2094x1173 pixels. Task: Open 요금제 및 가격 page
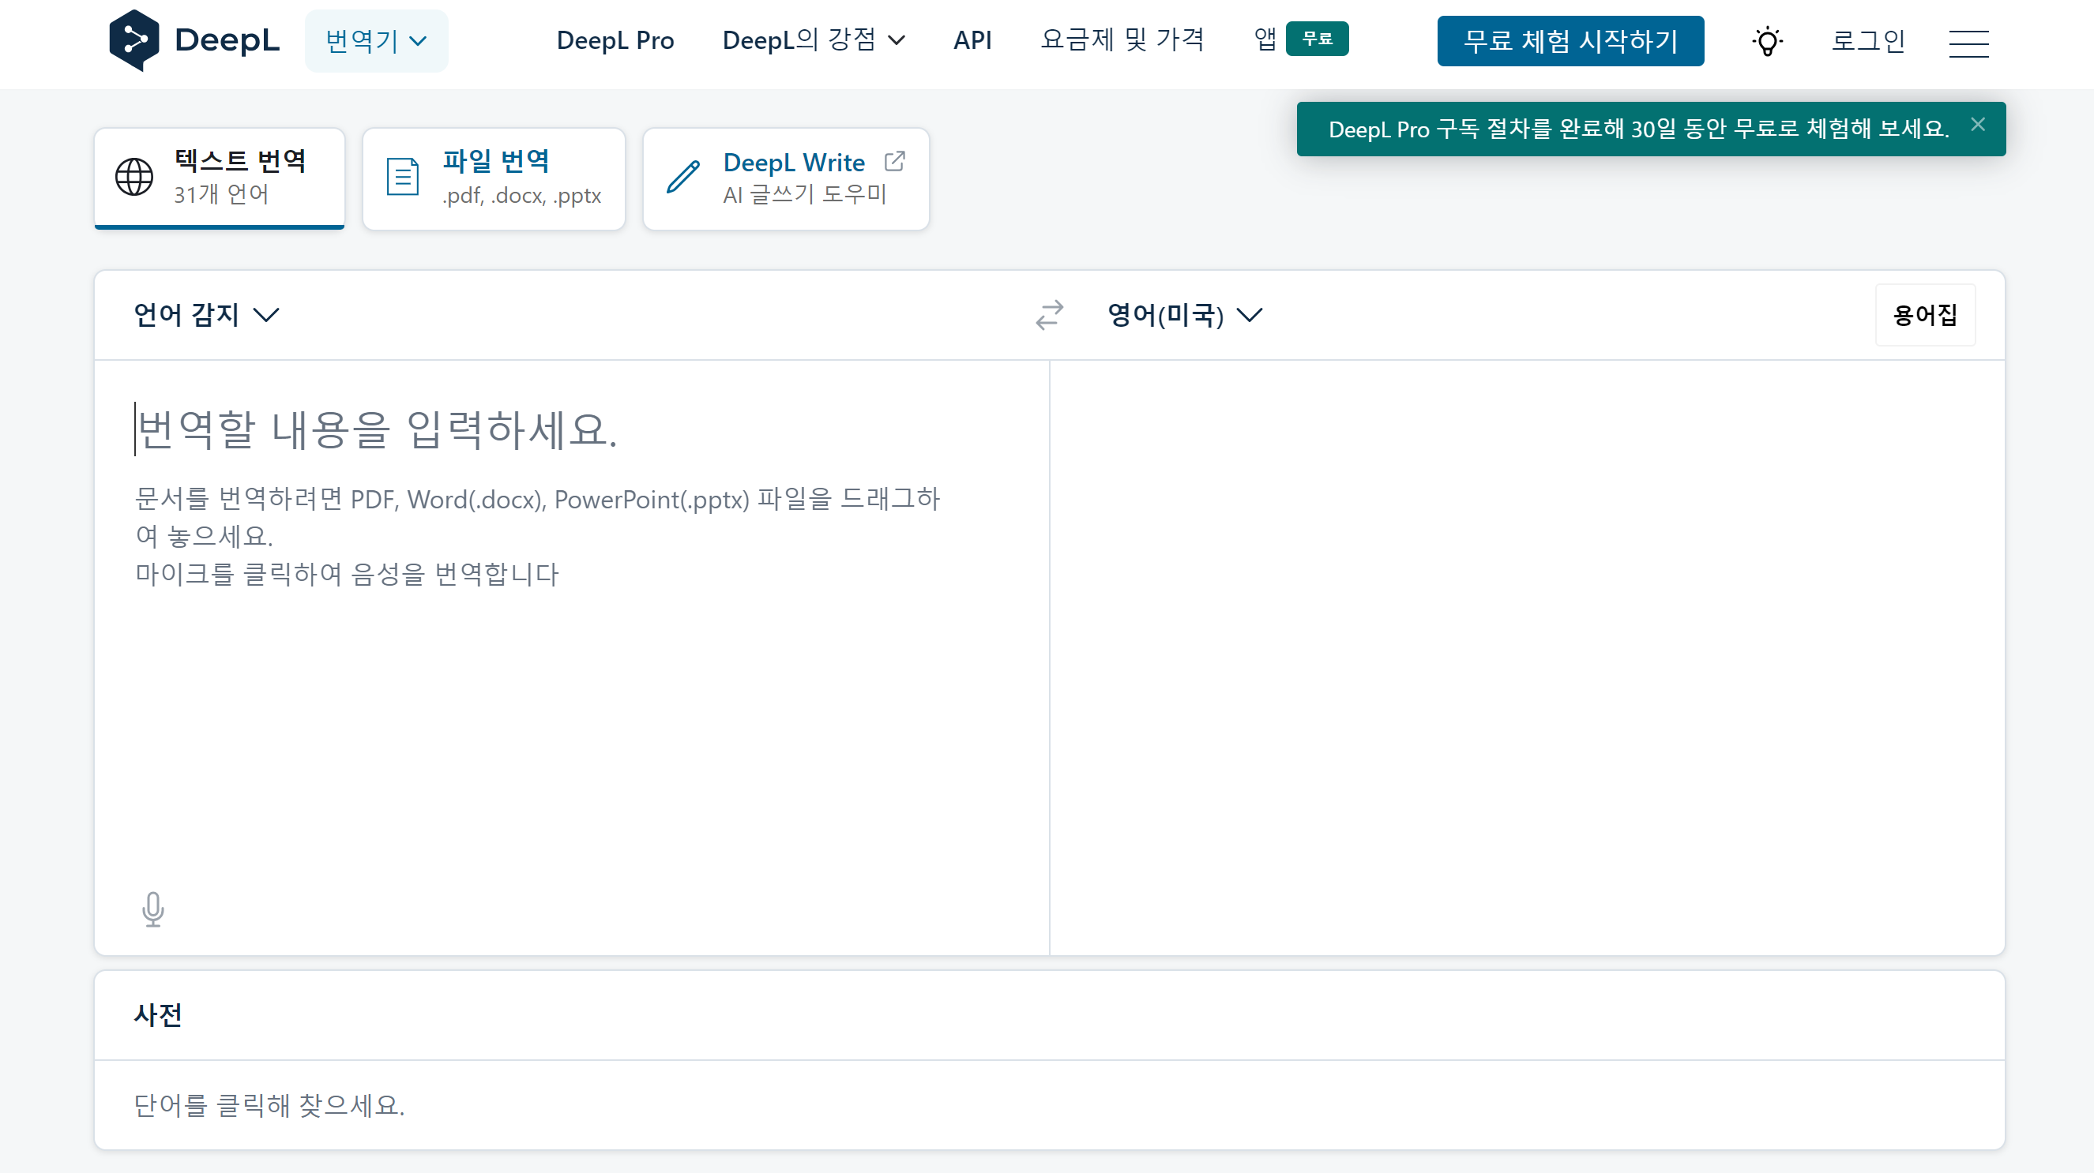coord(1122,40)
